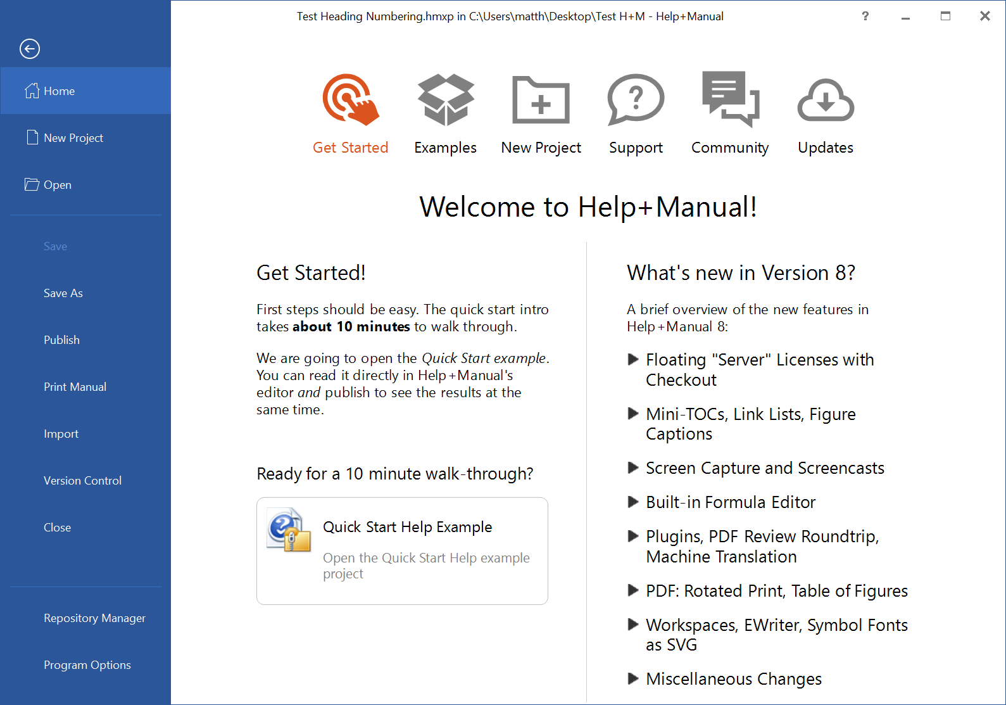
Task: Click Quick Start Help Example title
Action: coord(407,527)
